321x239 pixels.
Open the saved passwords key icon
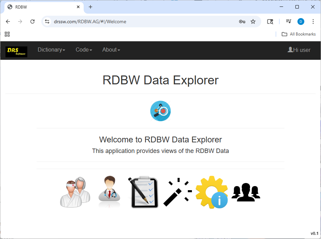tap(242, 22)
